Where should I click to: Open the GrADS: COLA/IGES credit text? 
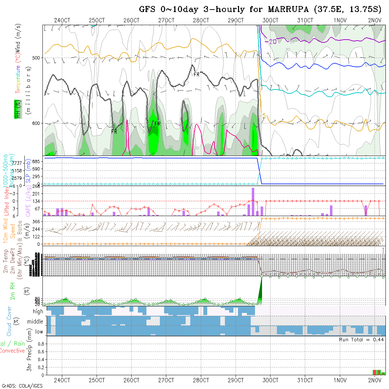[22, 386]
